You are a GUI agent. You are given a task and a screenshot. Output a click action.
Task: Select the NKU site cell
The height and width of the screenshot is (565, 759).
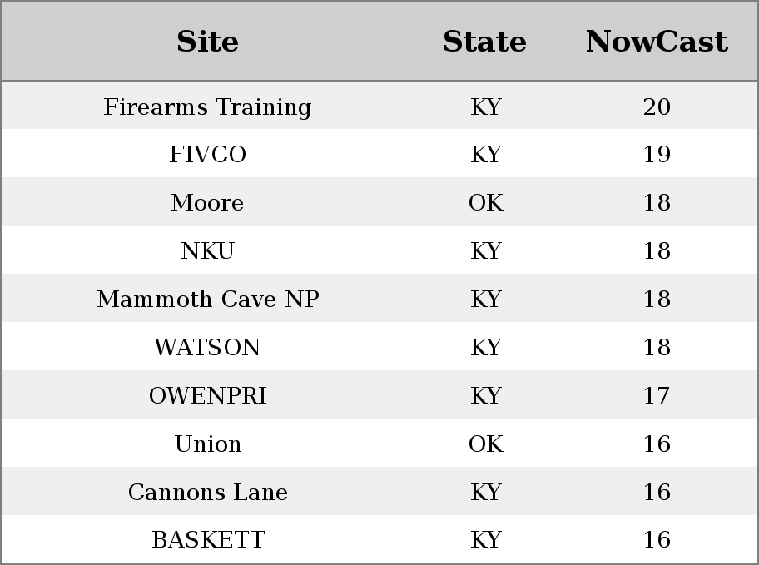point(207,250)
